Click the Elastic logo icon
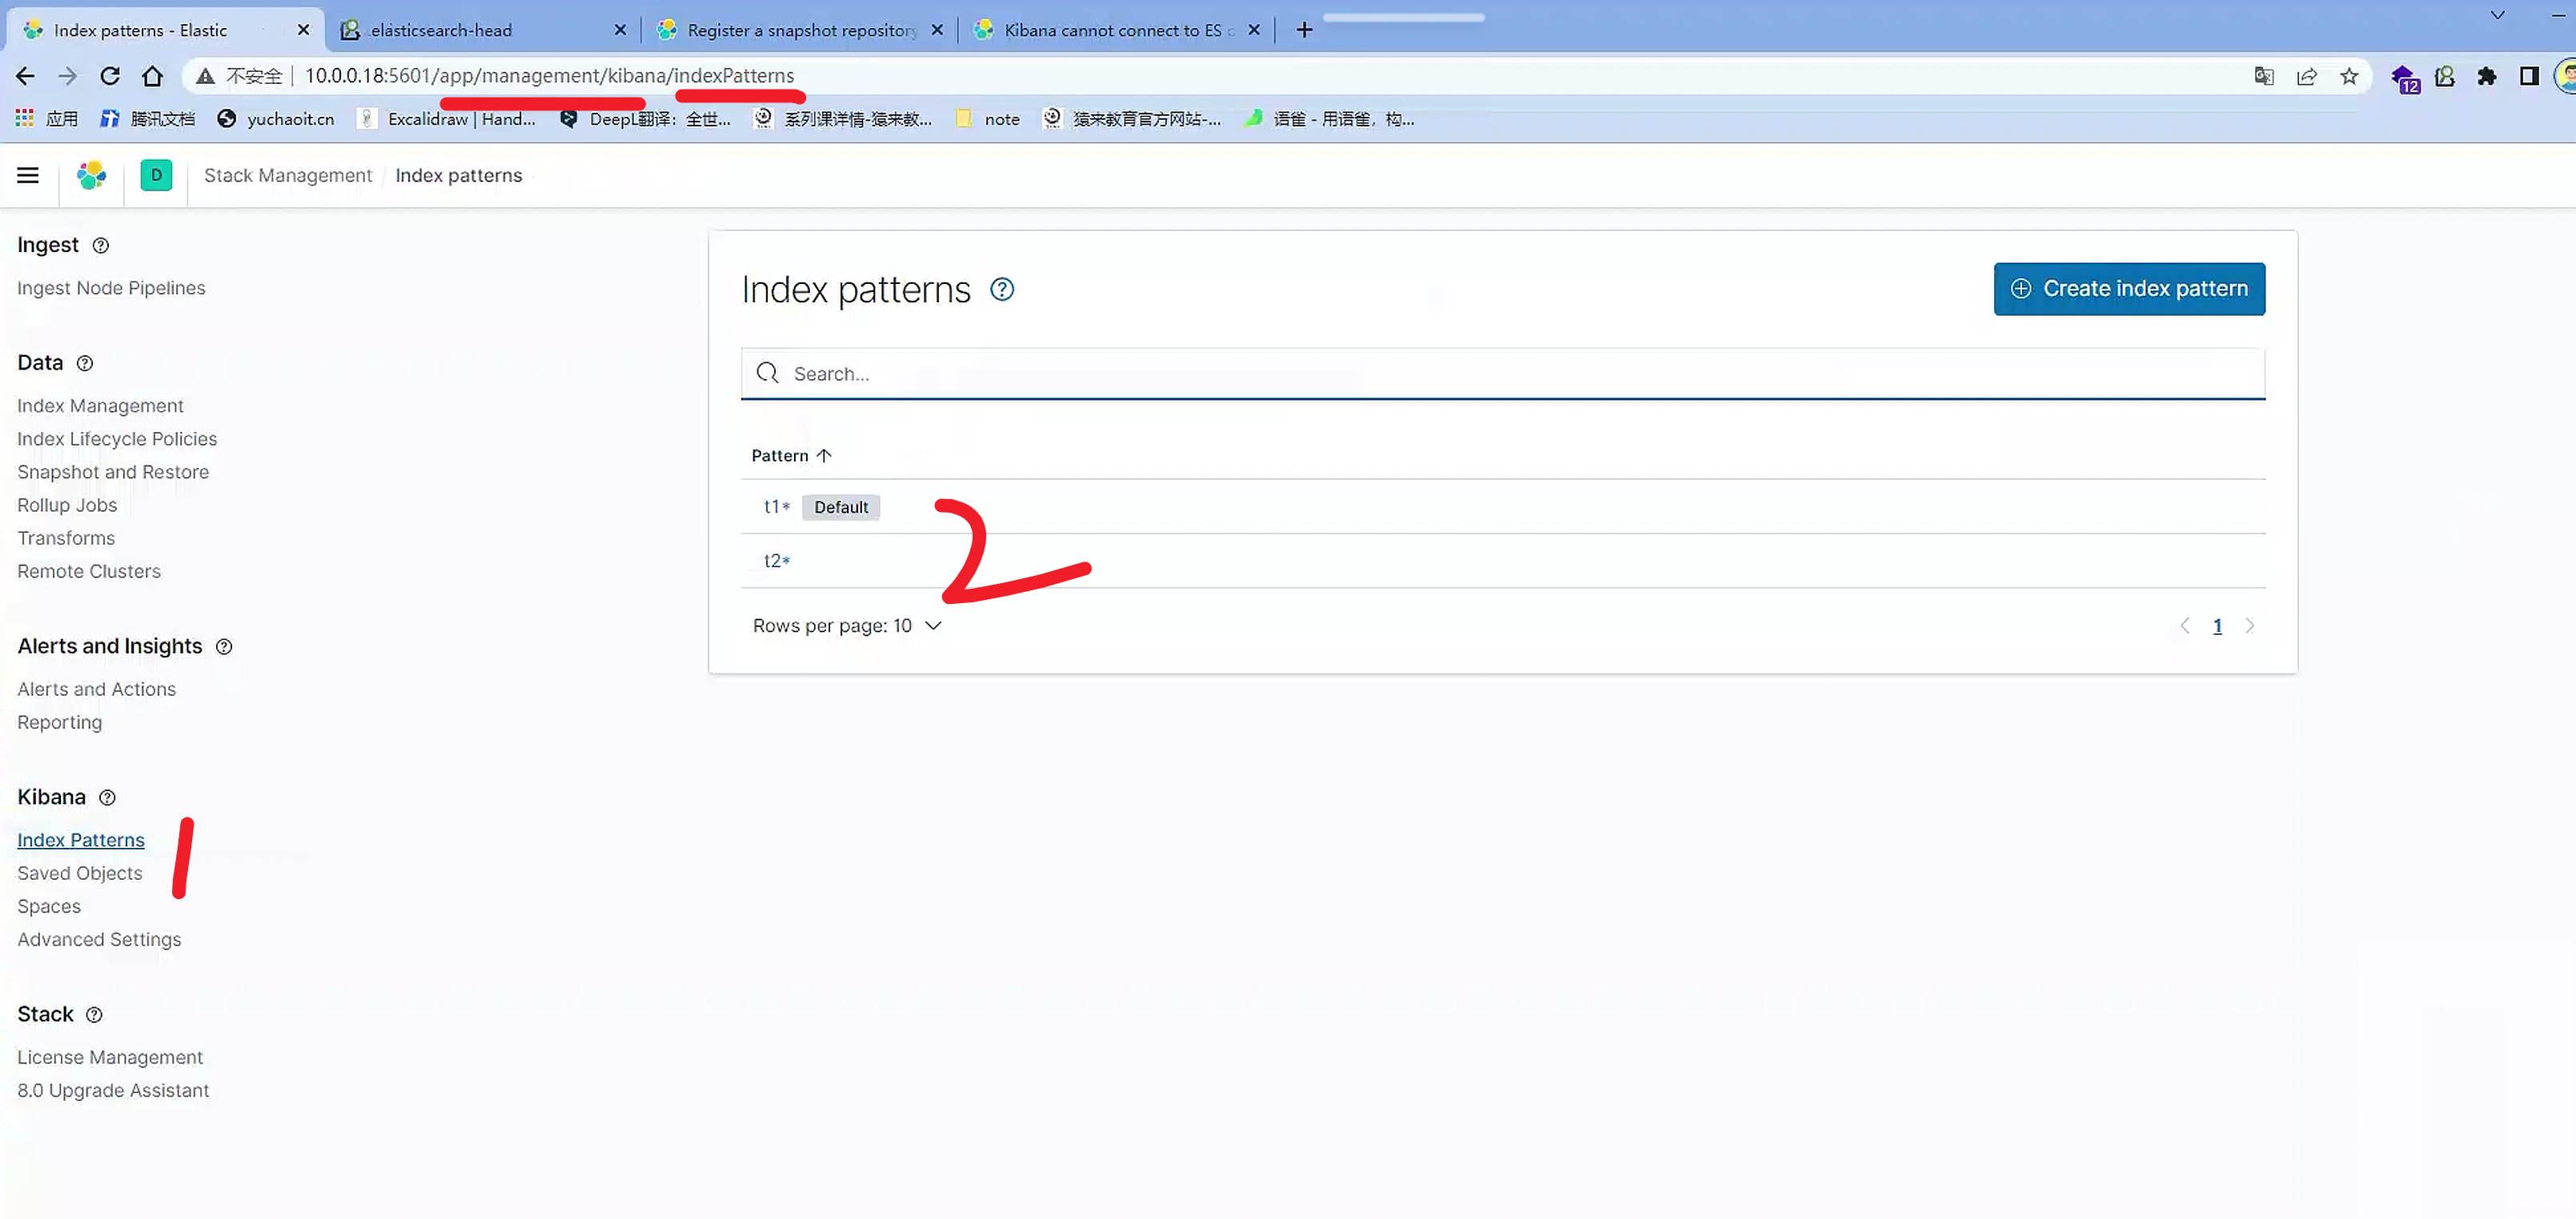This screenshot has width=2576, height=1219. [91, 176]
